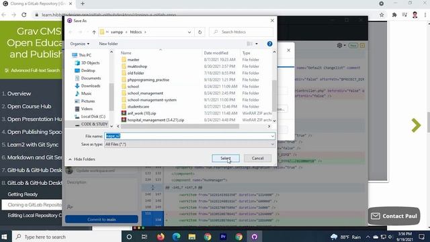Expand the diff hunk arrows in GitHub Desktop
The height and width of the screenshot is (242, 430).
click(153, 188)
